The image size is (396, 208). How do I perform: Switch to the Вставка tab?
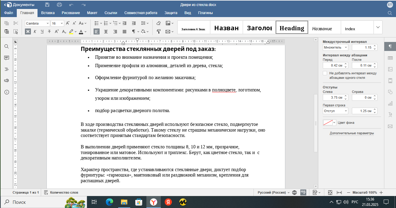48,13
